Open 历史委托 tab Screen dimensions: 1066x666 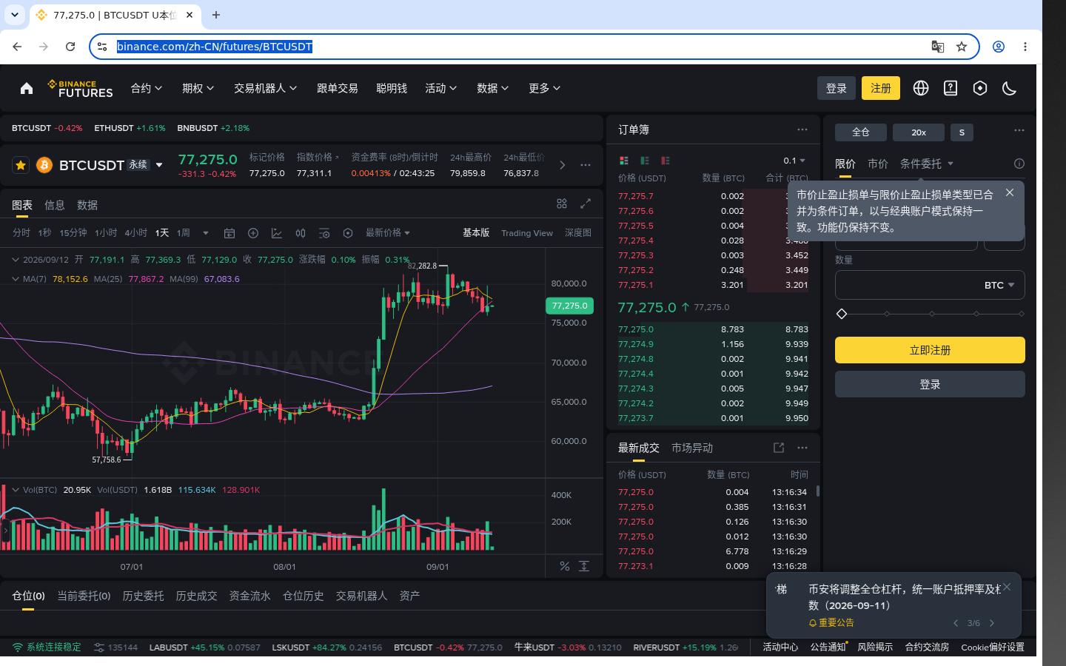(143, 596)
